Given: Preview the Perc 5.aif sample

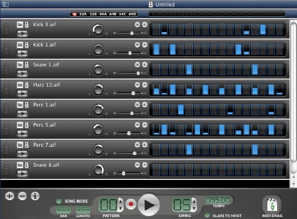Looking at the screenshot, I should (22, 133).
